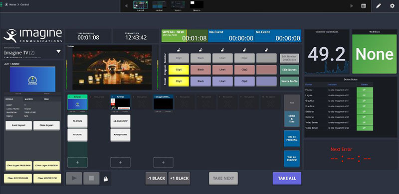Open the settings gear icon
The image size is (399, 194).
click(392, 6)
